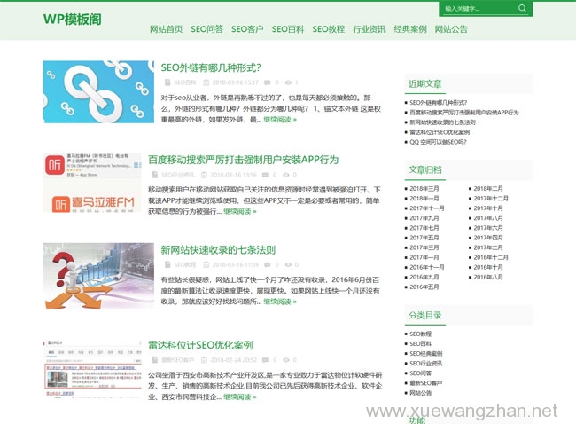Select 网站公告 in the 分类目录 sidebar list
Screen dimensions: 576x424
(x=421, y=392)
